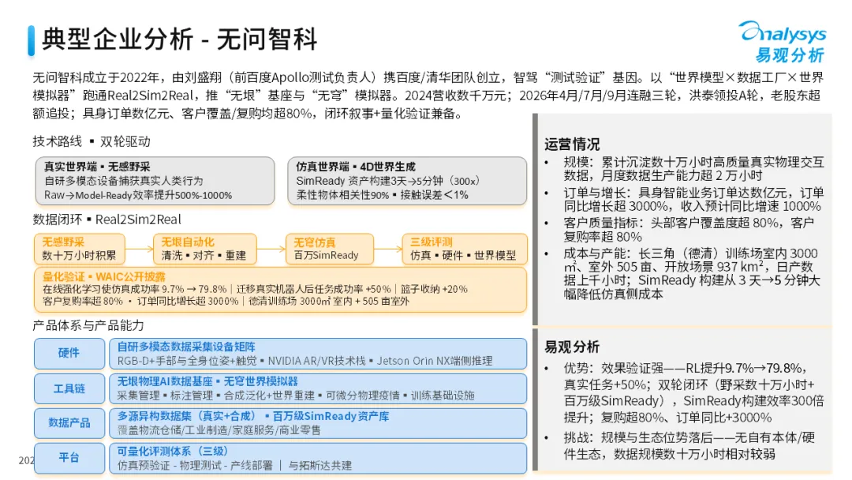
Task: Click the 数据闭环 ▪ Real2Sim2Real heading
Action: (107, 219)
